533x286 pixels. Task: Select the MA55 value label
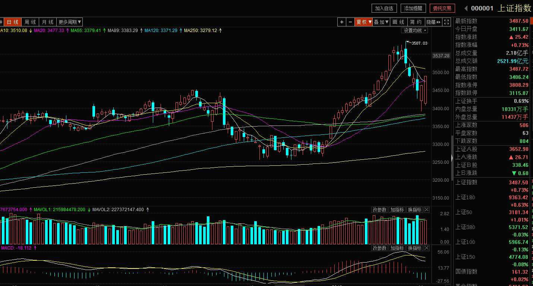tap(86, 31)
